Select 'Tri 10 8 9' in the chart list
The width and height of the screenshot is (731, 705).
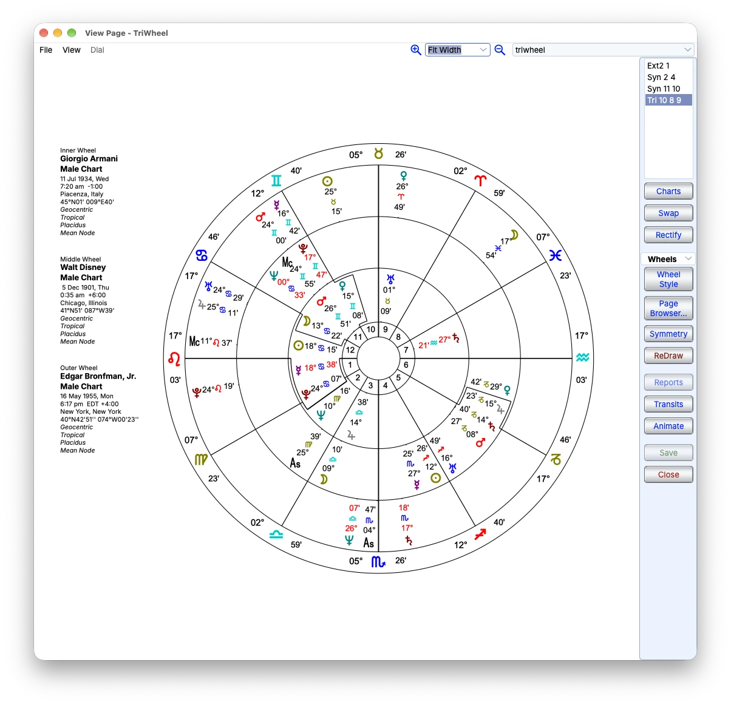tap(668, 100)
